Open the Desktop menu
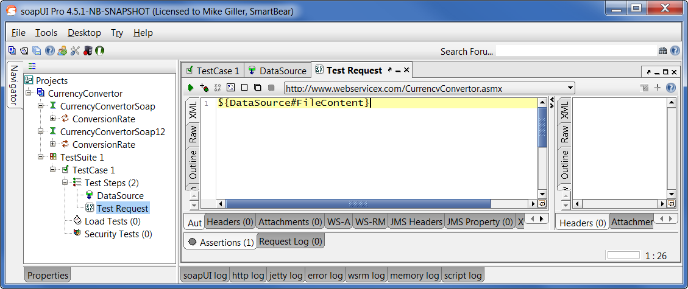Screen dimensions: 688x289 click(x=84, y=33)
